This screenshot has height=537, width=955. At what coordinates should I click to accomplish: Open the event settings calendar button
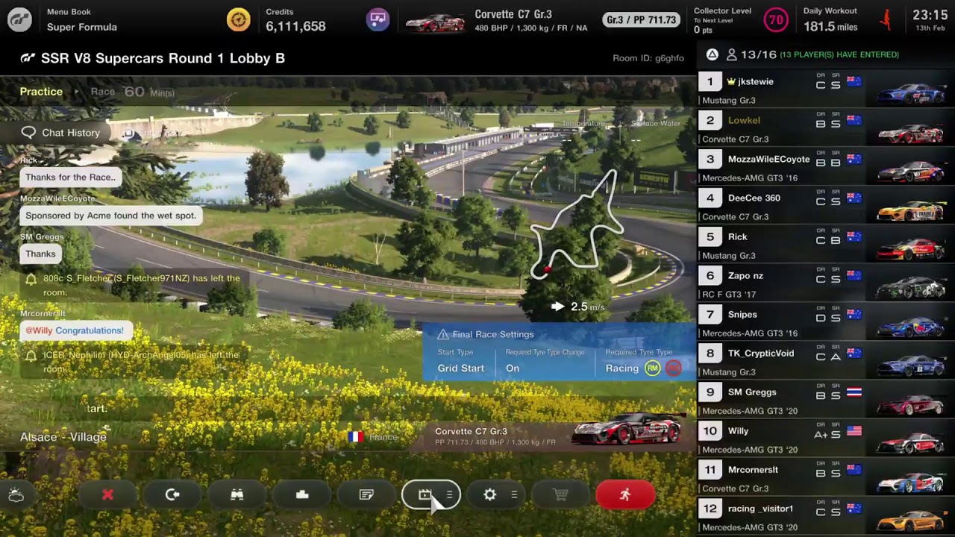(431, 494)
